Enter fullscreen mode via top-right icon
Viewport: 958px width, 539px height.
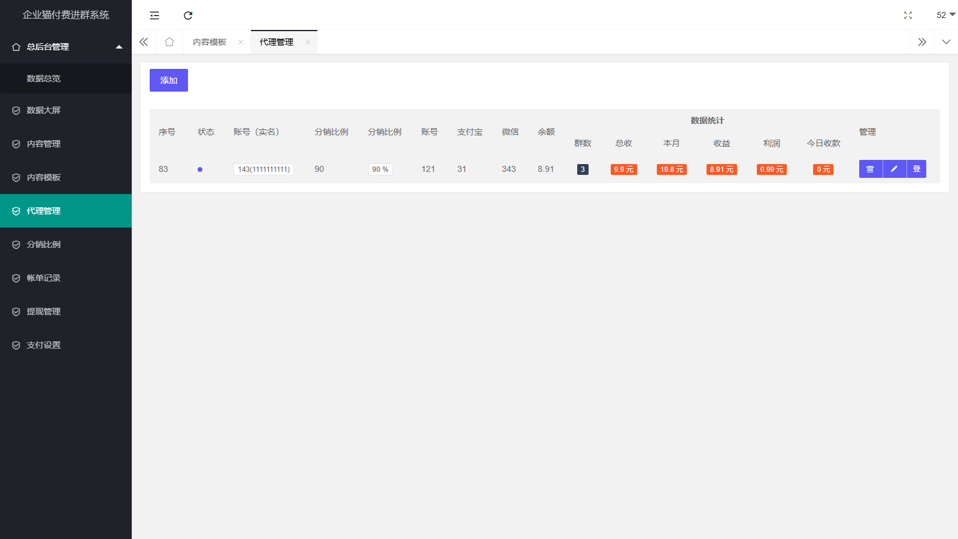coord(908,16)
